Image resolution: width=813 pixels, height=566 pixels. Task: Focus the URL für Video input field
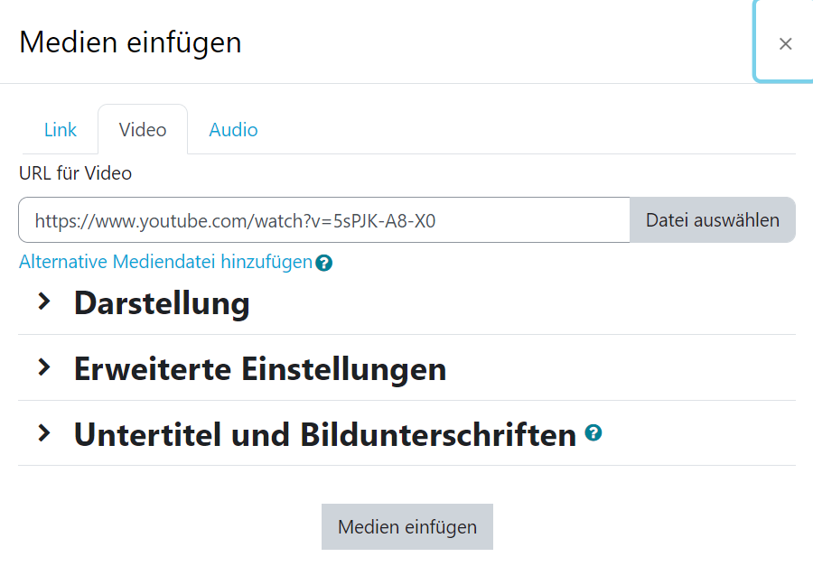[x=324, y=219]
